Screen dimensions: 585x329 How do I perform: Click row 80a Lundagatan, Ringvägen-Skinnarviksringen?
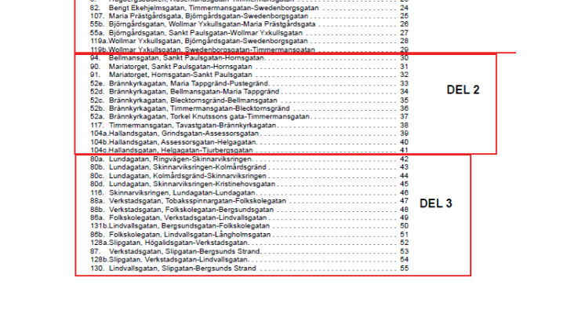pos(249,159)
